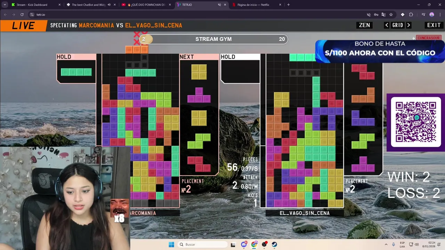Click the CONERASOUR label at top right
This screenshot has width=445, height=250.
[x=428, y=38]
